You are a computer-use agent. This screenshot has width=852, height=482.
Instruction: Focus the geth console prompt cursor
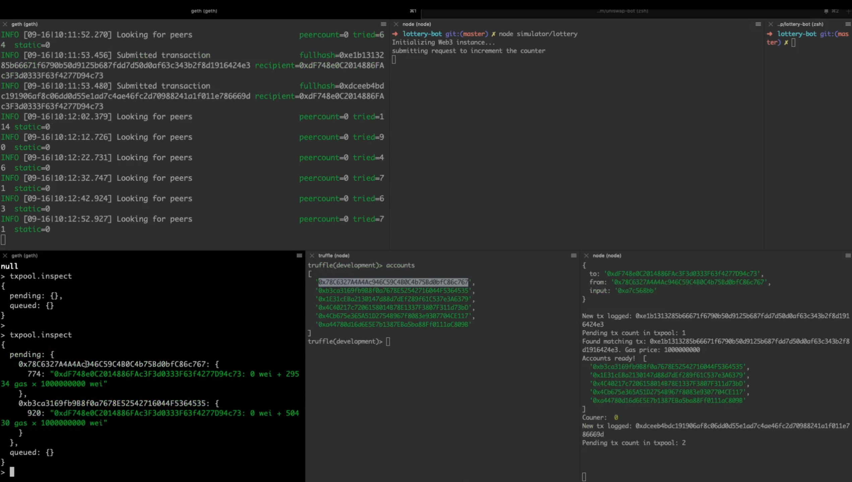point(12,472)
